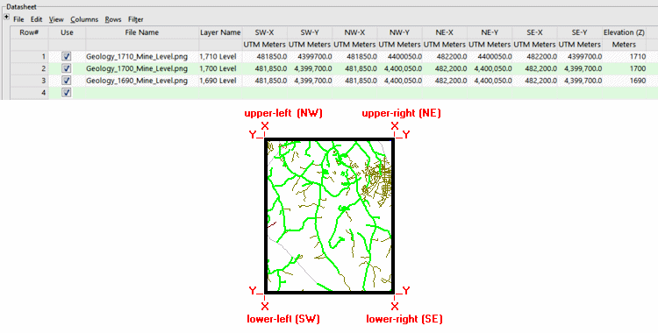Toggle the Use checkbox in row 1
658x333 pixels.
click(67, 56)
